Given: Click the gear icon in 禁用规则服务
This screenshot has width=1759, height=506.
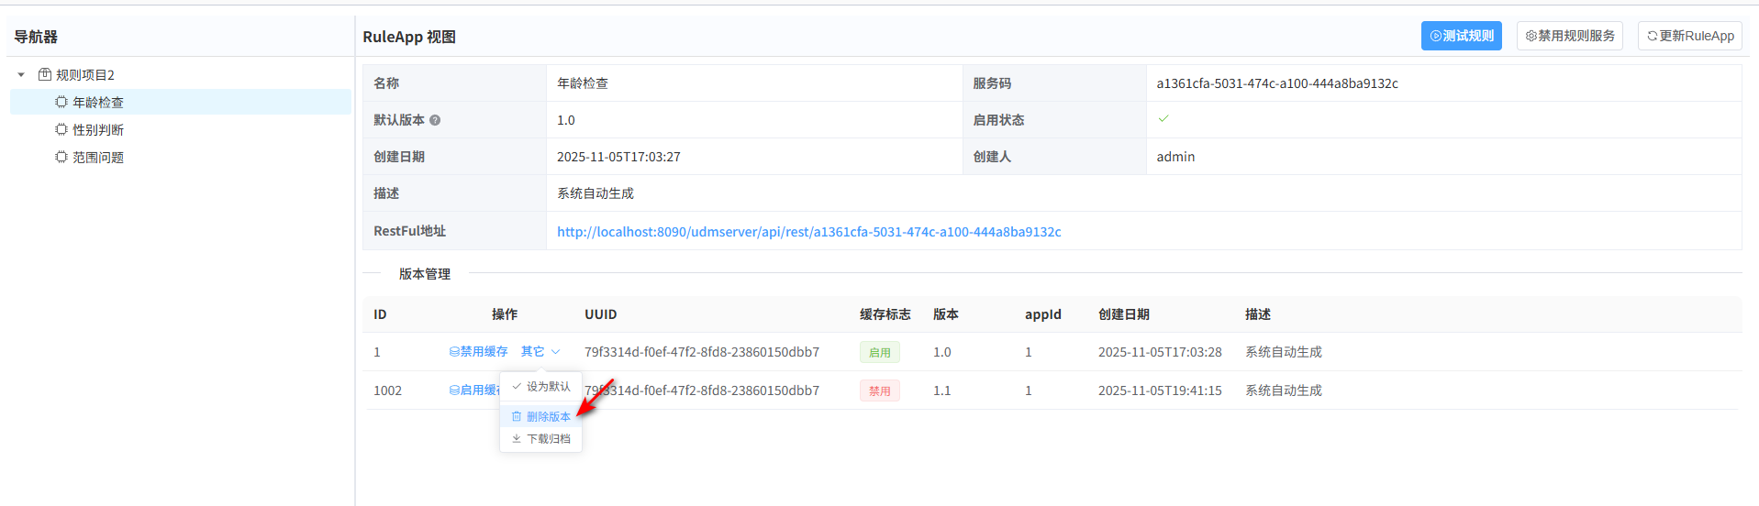Looking at the screenshot, I should (x=1531, y=36).
